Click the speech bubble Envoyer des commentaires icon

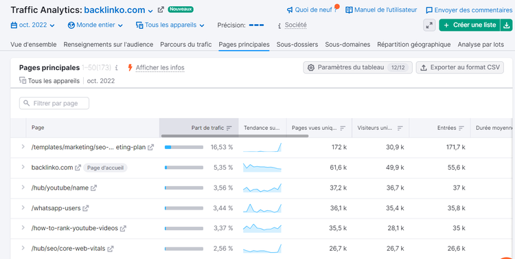click(429, 10)
